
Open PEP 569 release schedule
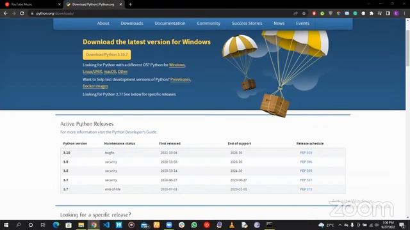coord(306,171)
